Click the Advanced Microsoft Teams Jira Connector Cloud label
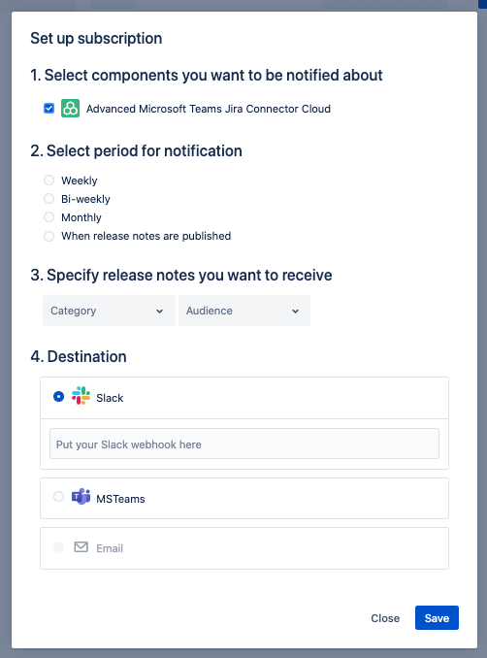This screenshot has width=487, height=658. pos(209,109)
